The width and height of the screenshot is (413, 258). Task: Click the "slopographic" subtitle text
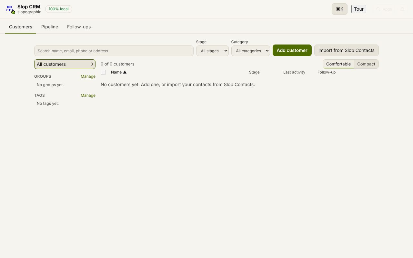point(29,12)
